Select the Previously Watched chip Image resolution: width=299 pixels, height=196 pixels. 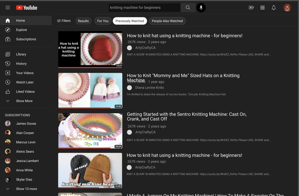(130, 21)
